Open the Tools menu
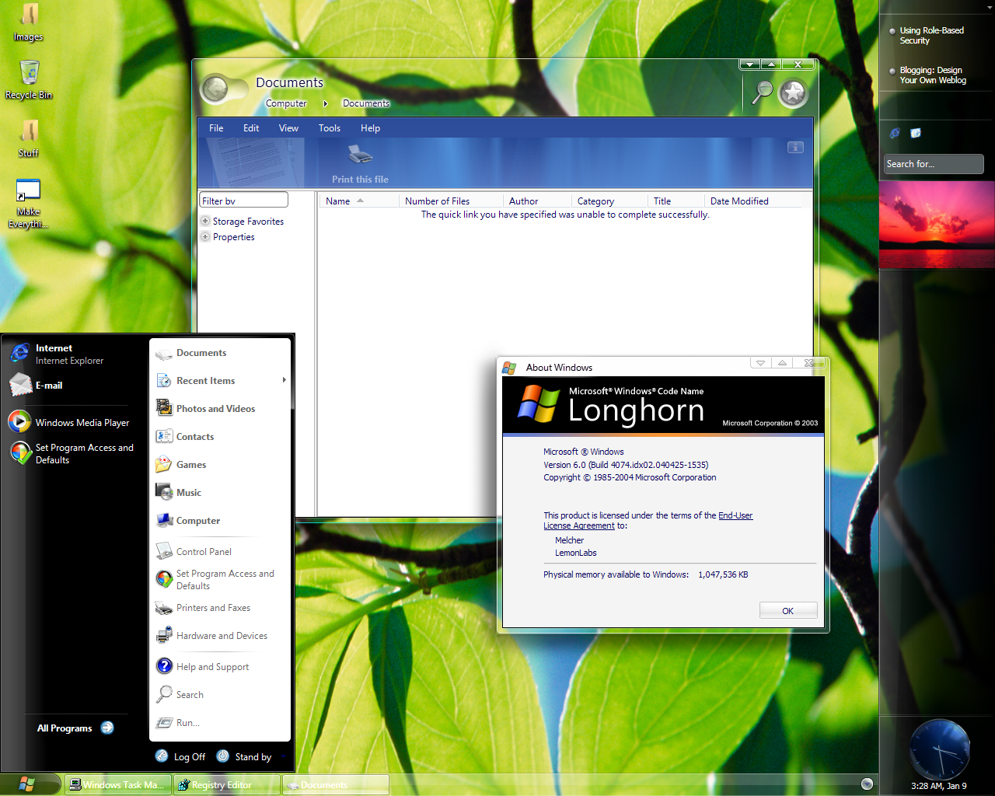This screenshot has height=796, width=995. click(329, 128)
